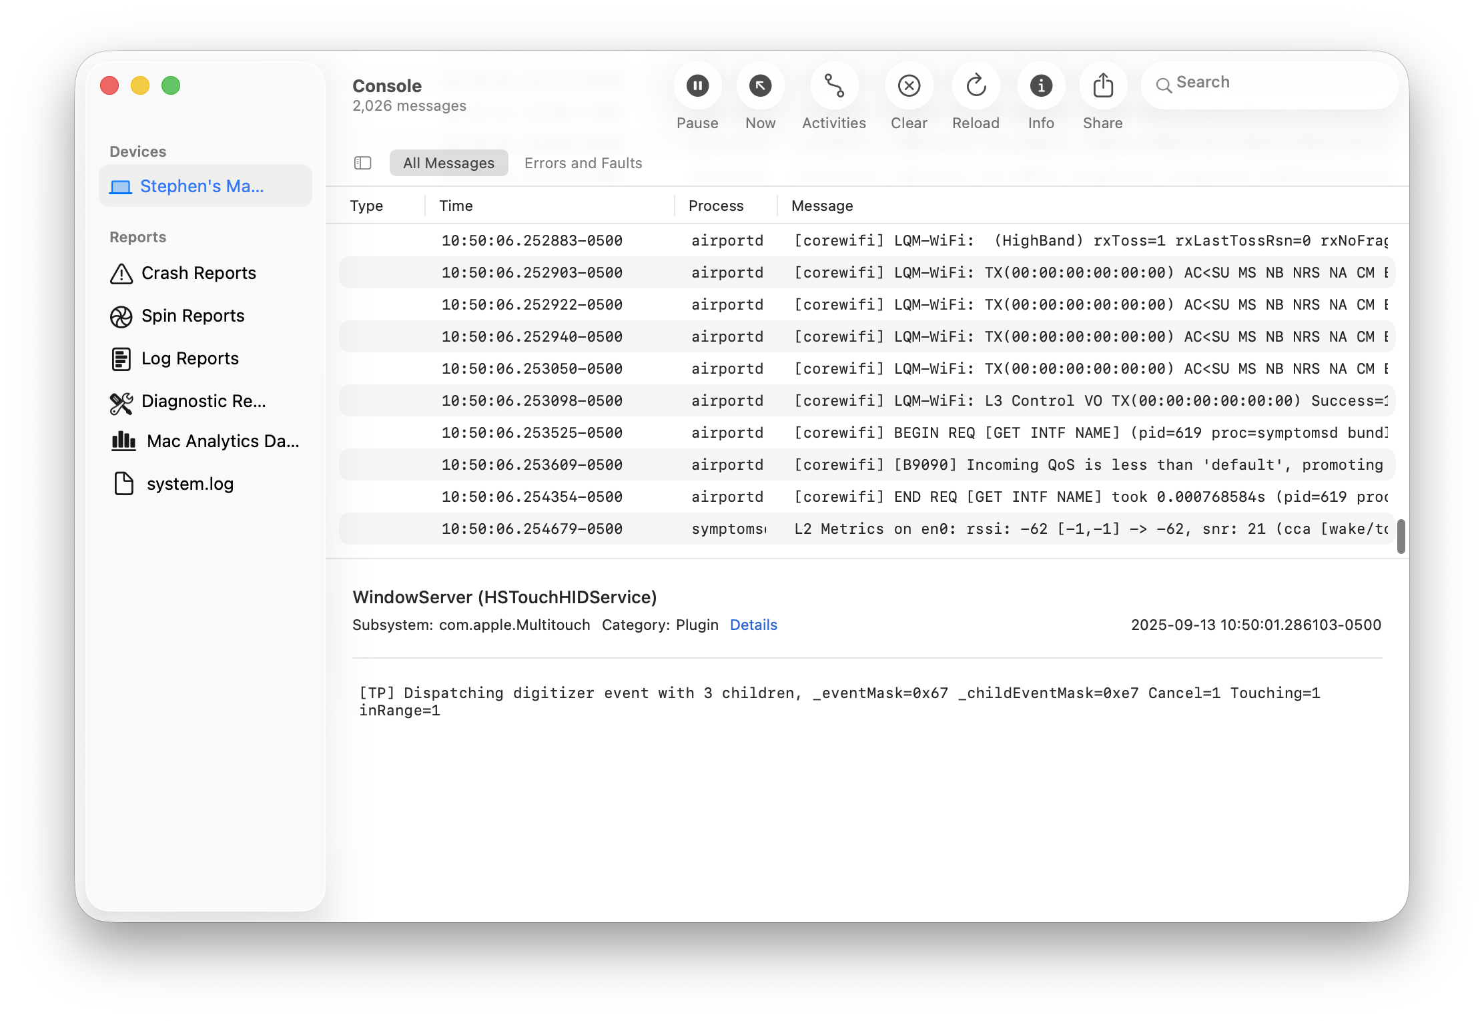Open Spin Reports in sidebar
1484x1021 pixels.
[193, 316]
